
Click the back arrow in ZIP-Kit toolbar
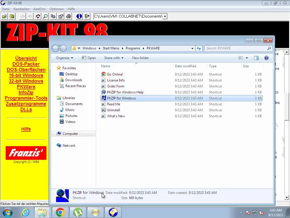click(23, 16)
